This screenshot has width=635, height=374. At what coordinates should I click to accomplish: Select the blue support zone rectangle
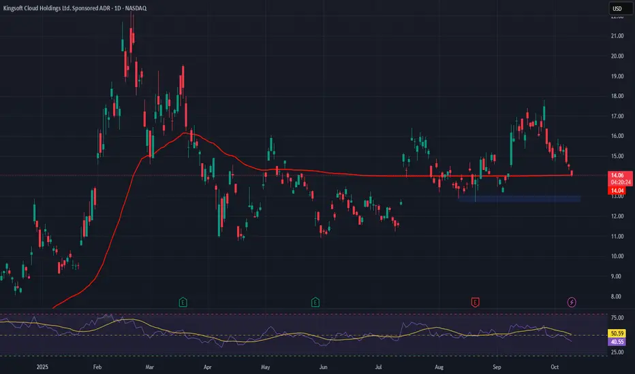tap(519, 199)
